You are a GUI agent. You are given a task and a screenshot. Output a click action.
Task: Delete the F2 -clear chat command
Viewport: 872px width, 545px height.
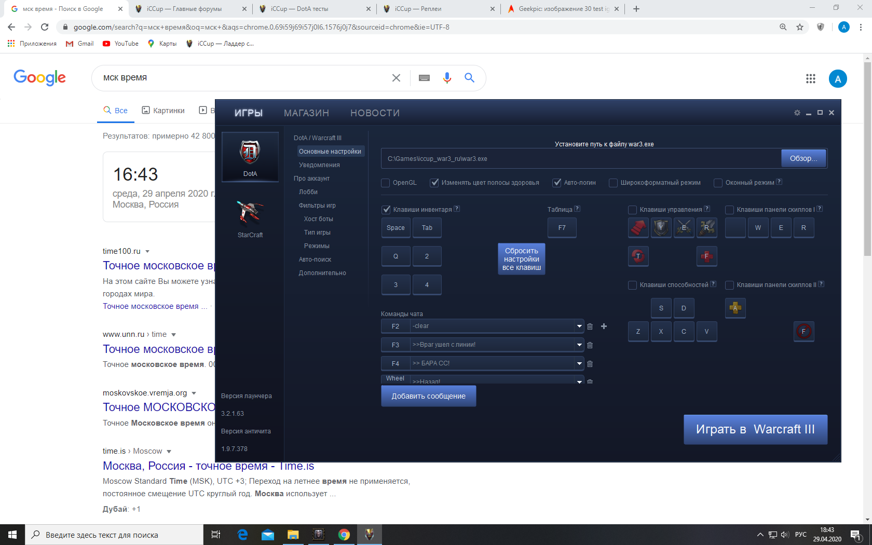[x=590, y=326]
